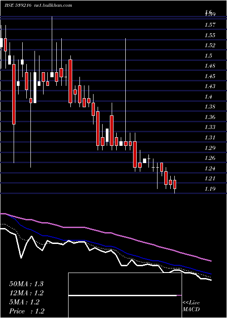Screen dimensions: 227x318
Task: Select the 1.38 price axis label
Action: click(210, 107)
